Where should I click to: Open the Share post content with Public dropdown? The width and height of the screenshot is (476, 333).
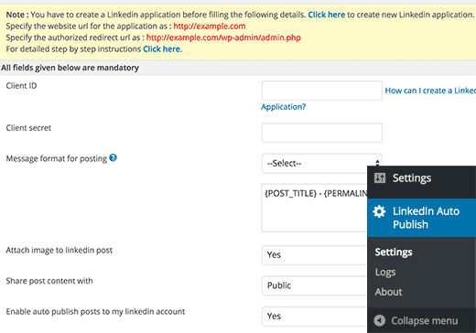pyautogui.click(x=314, y=285)
